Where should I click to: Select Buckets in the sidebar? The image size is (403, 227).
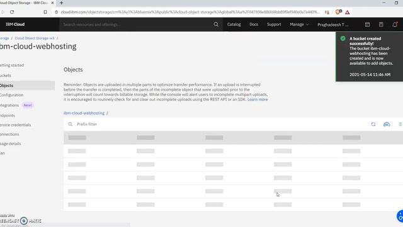(x=6, y=76)
